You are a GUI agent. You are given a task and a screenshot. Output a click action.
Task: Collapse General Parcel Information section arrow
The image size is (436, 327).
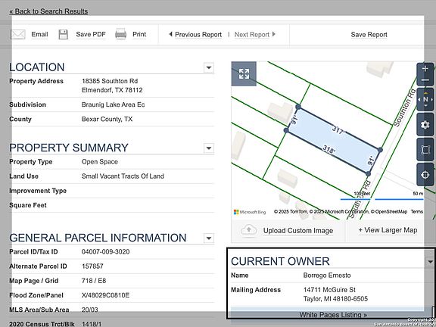209,238
